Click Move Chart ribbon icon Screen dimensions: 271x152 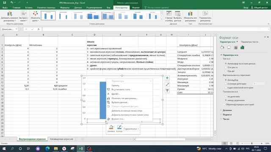pos(205,16)
